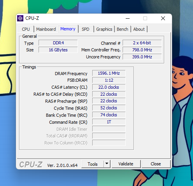Switch to the Mainboard tab
Viewport: 193px width, 186px height.
(x=46, y=29)
